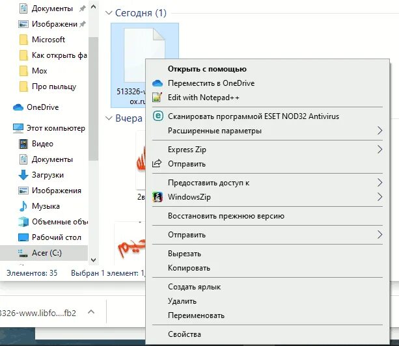
Task: Click the Сегодня (1) group header text
Action: [x=141, y=13]
